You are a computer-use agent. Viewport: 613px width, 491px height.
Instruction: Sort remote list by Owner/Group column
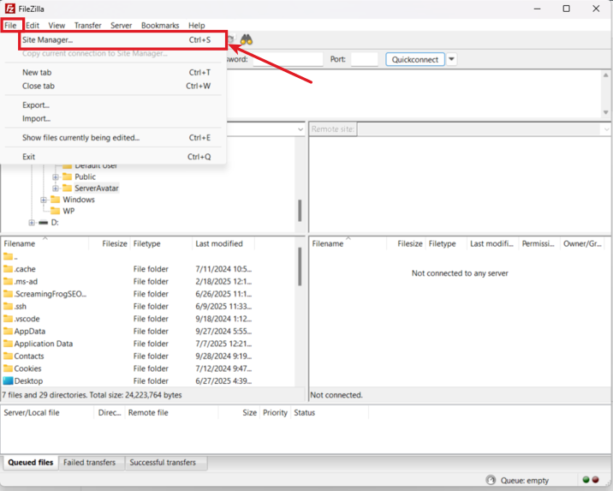(582, 243)
